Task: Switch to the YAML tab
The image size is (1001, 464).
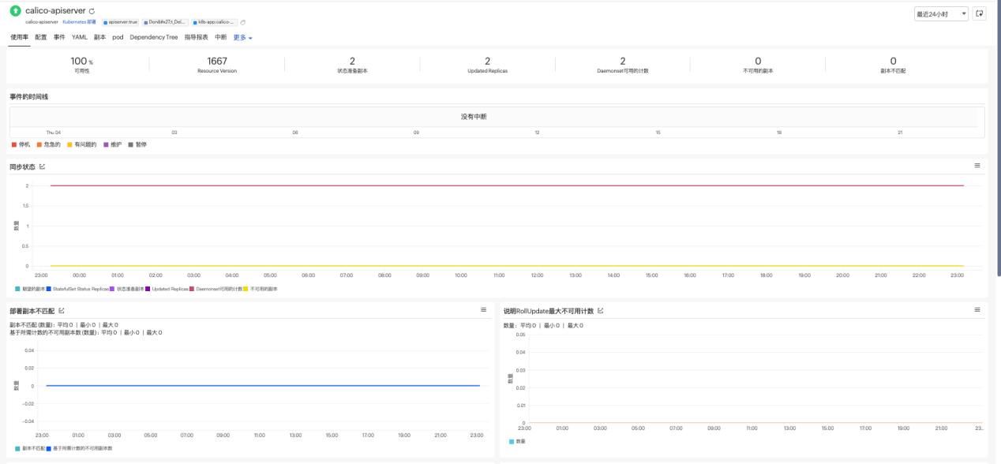Action: tap(80, 37)
